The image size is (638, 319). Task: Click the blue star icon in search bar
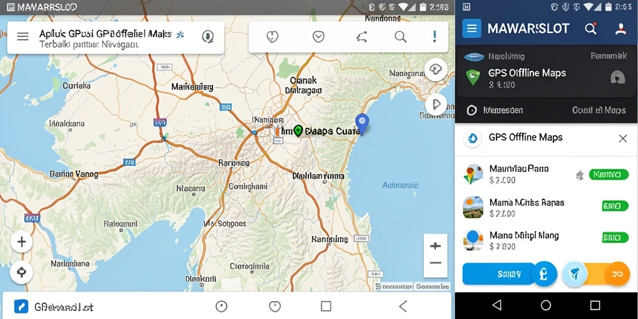180,35
